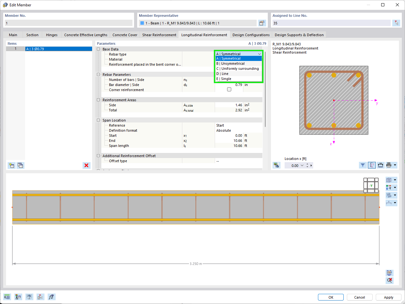Image resolution: width=405 pixels, height=304 pixels.
Task: Click the filter icon below the cross-section preview
Action: 362,165
